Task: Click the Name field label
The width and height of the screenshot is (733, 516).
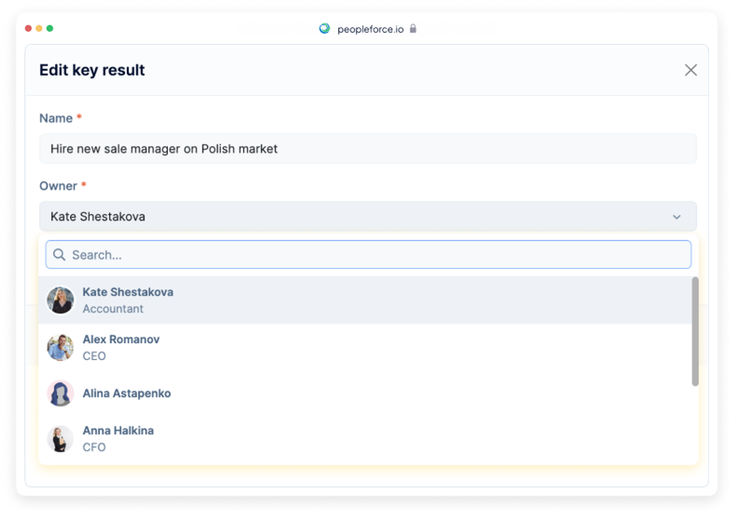Action: (56, 119)
